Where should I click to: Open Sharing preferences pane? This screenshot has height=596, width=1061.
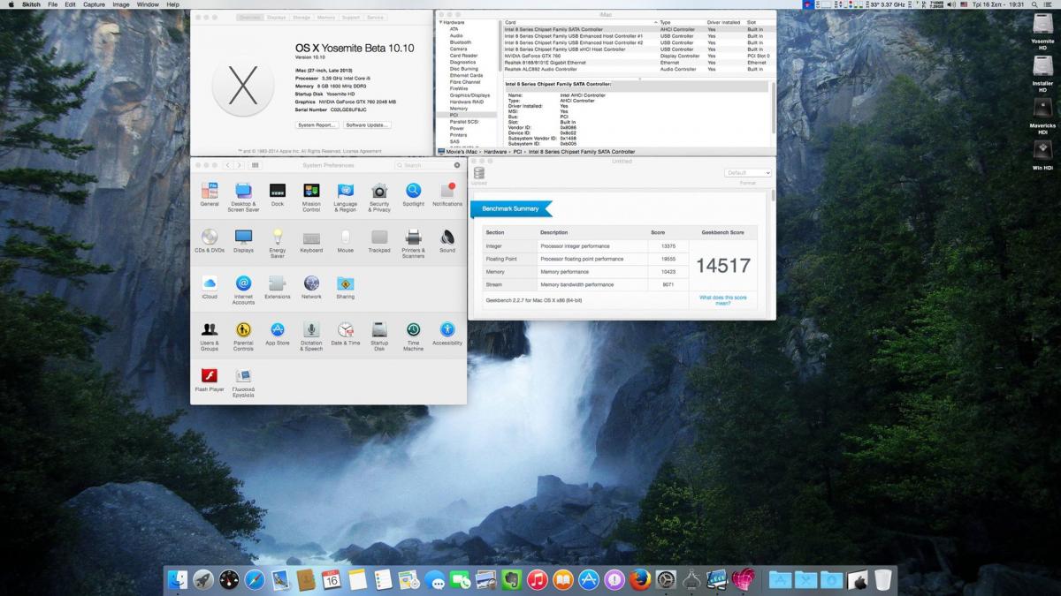pyautogui.click(x=346, y=287)
